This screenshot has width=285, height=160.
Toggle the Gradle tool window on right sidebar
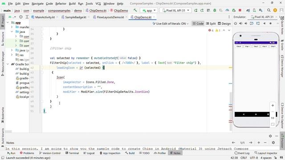click(x=282, y=45)
